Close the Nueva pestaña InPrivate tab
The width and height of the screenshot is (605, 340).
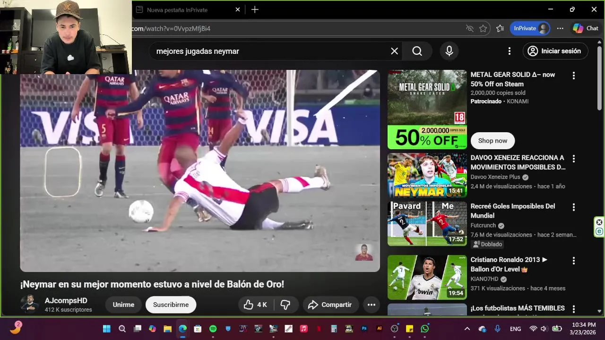click(x=238, y=9)
